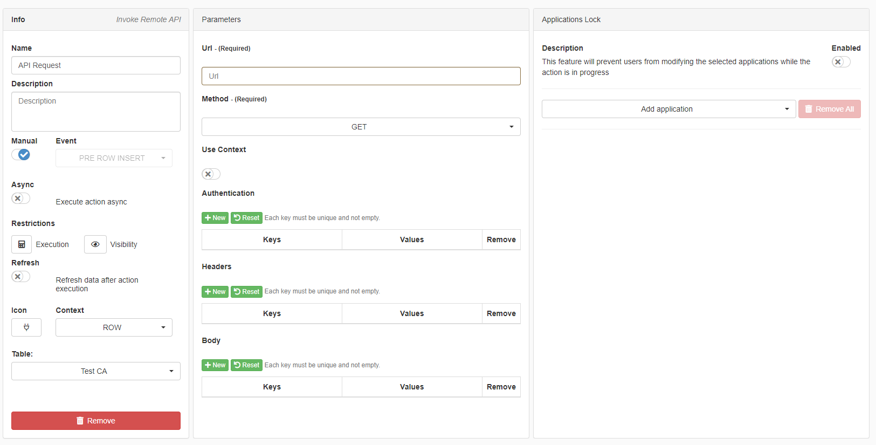Click into the Url input field

coord(361,76)
